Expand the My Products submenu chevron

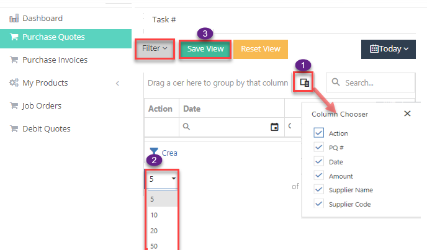[x=117, y=83]
